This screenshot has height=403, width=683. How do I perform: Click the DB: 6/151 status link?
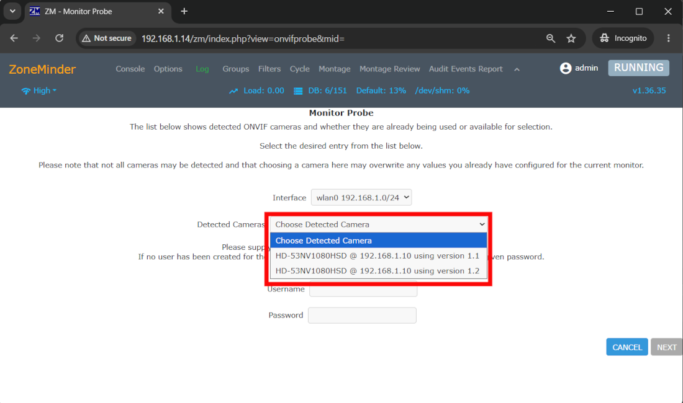328,91
